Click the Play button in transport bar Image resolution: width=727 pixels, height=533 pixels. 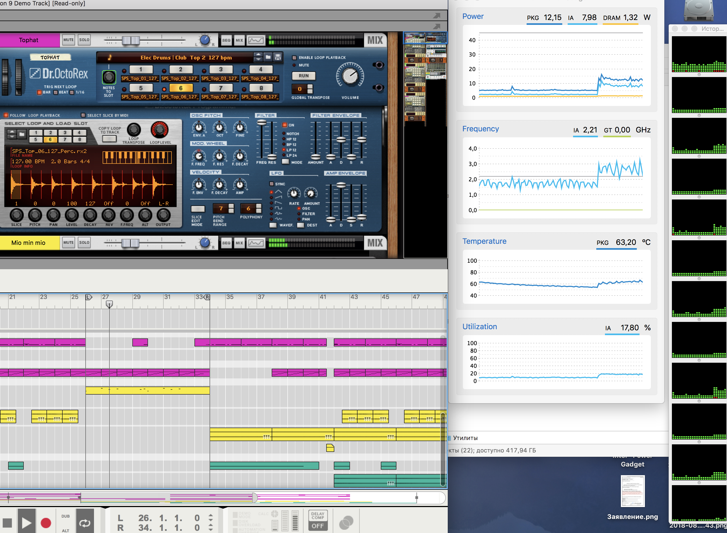click(x=26, y=521)
